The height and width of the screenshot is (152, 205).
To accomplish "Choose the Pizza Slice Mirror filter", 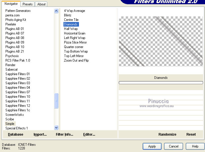I will pos(75,42).
